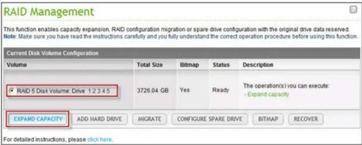The height and width of the screenshot is (145, 362).
Task: Click the 'Status' column header
Action: click(x=221, y=65)
